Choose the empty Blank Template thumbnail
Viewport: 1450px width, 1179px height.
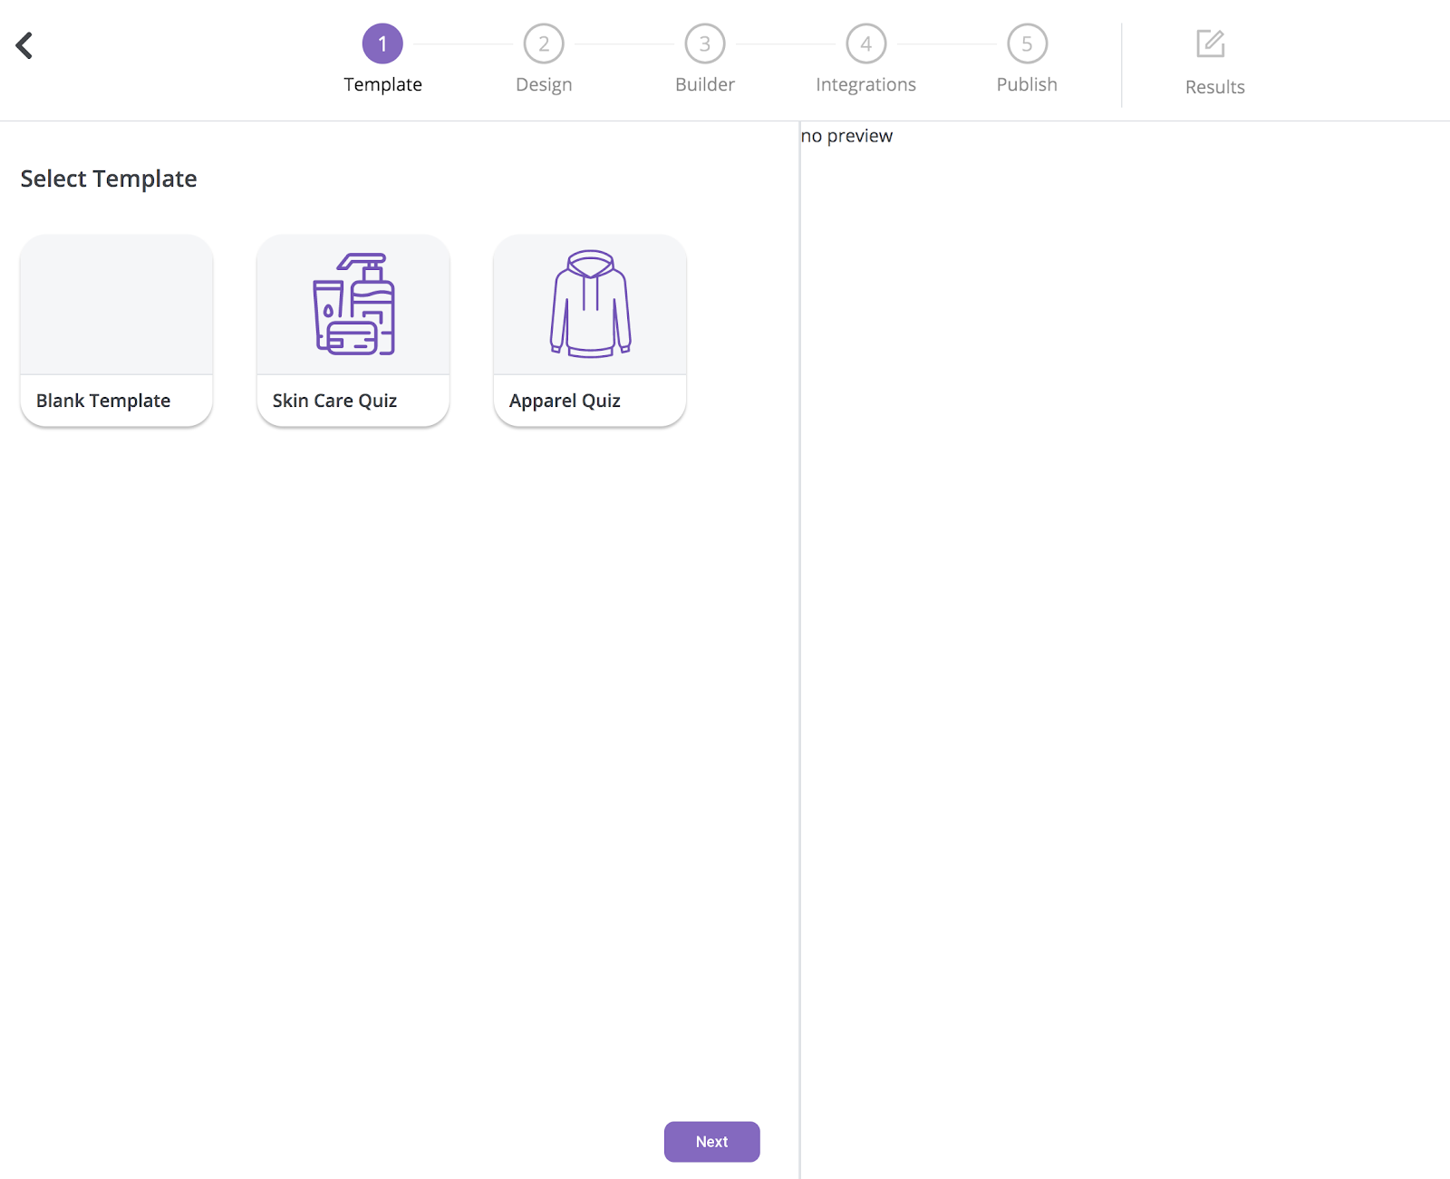(117, 304)
